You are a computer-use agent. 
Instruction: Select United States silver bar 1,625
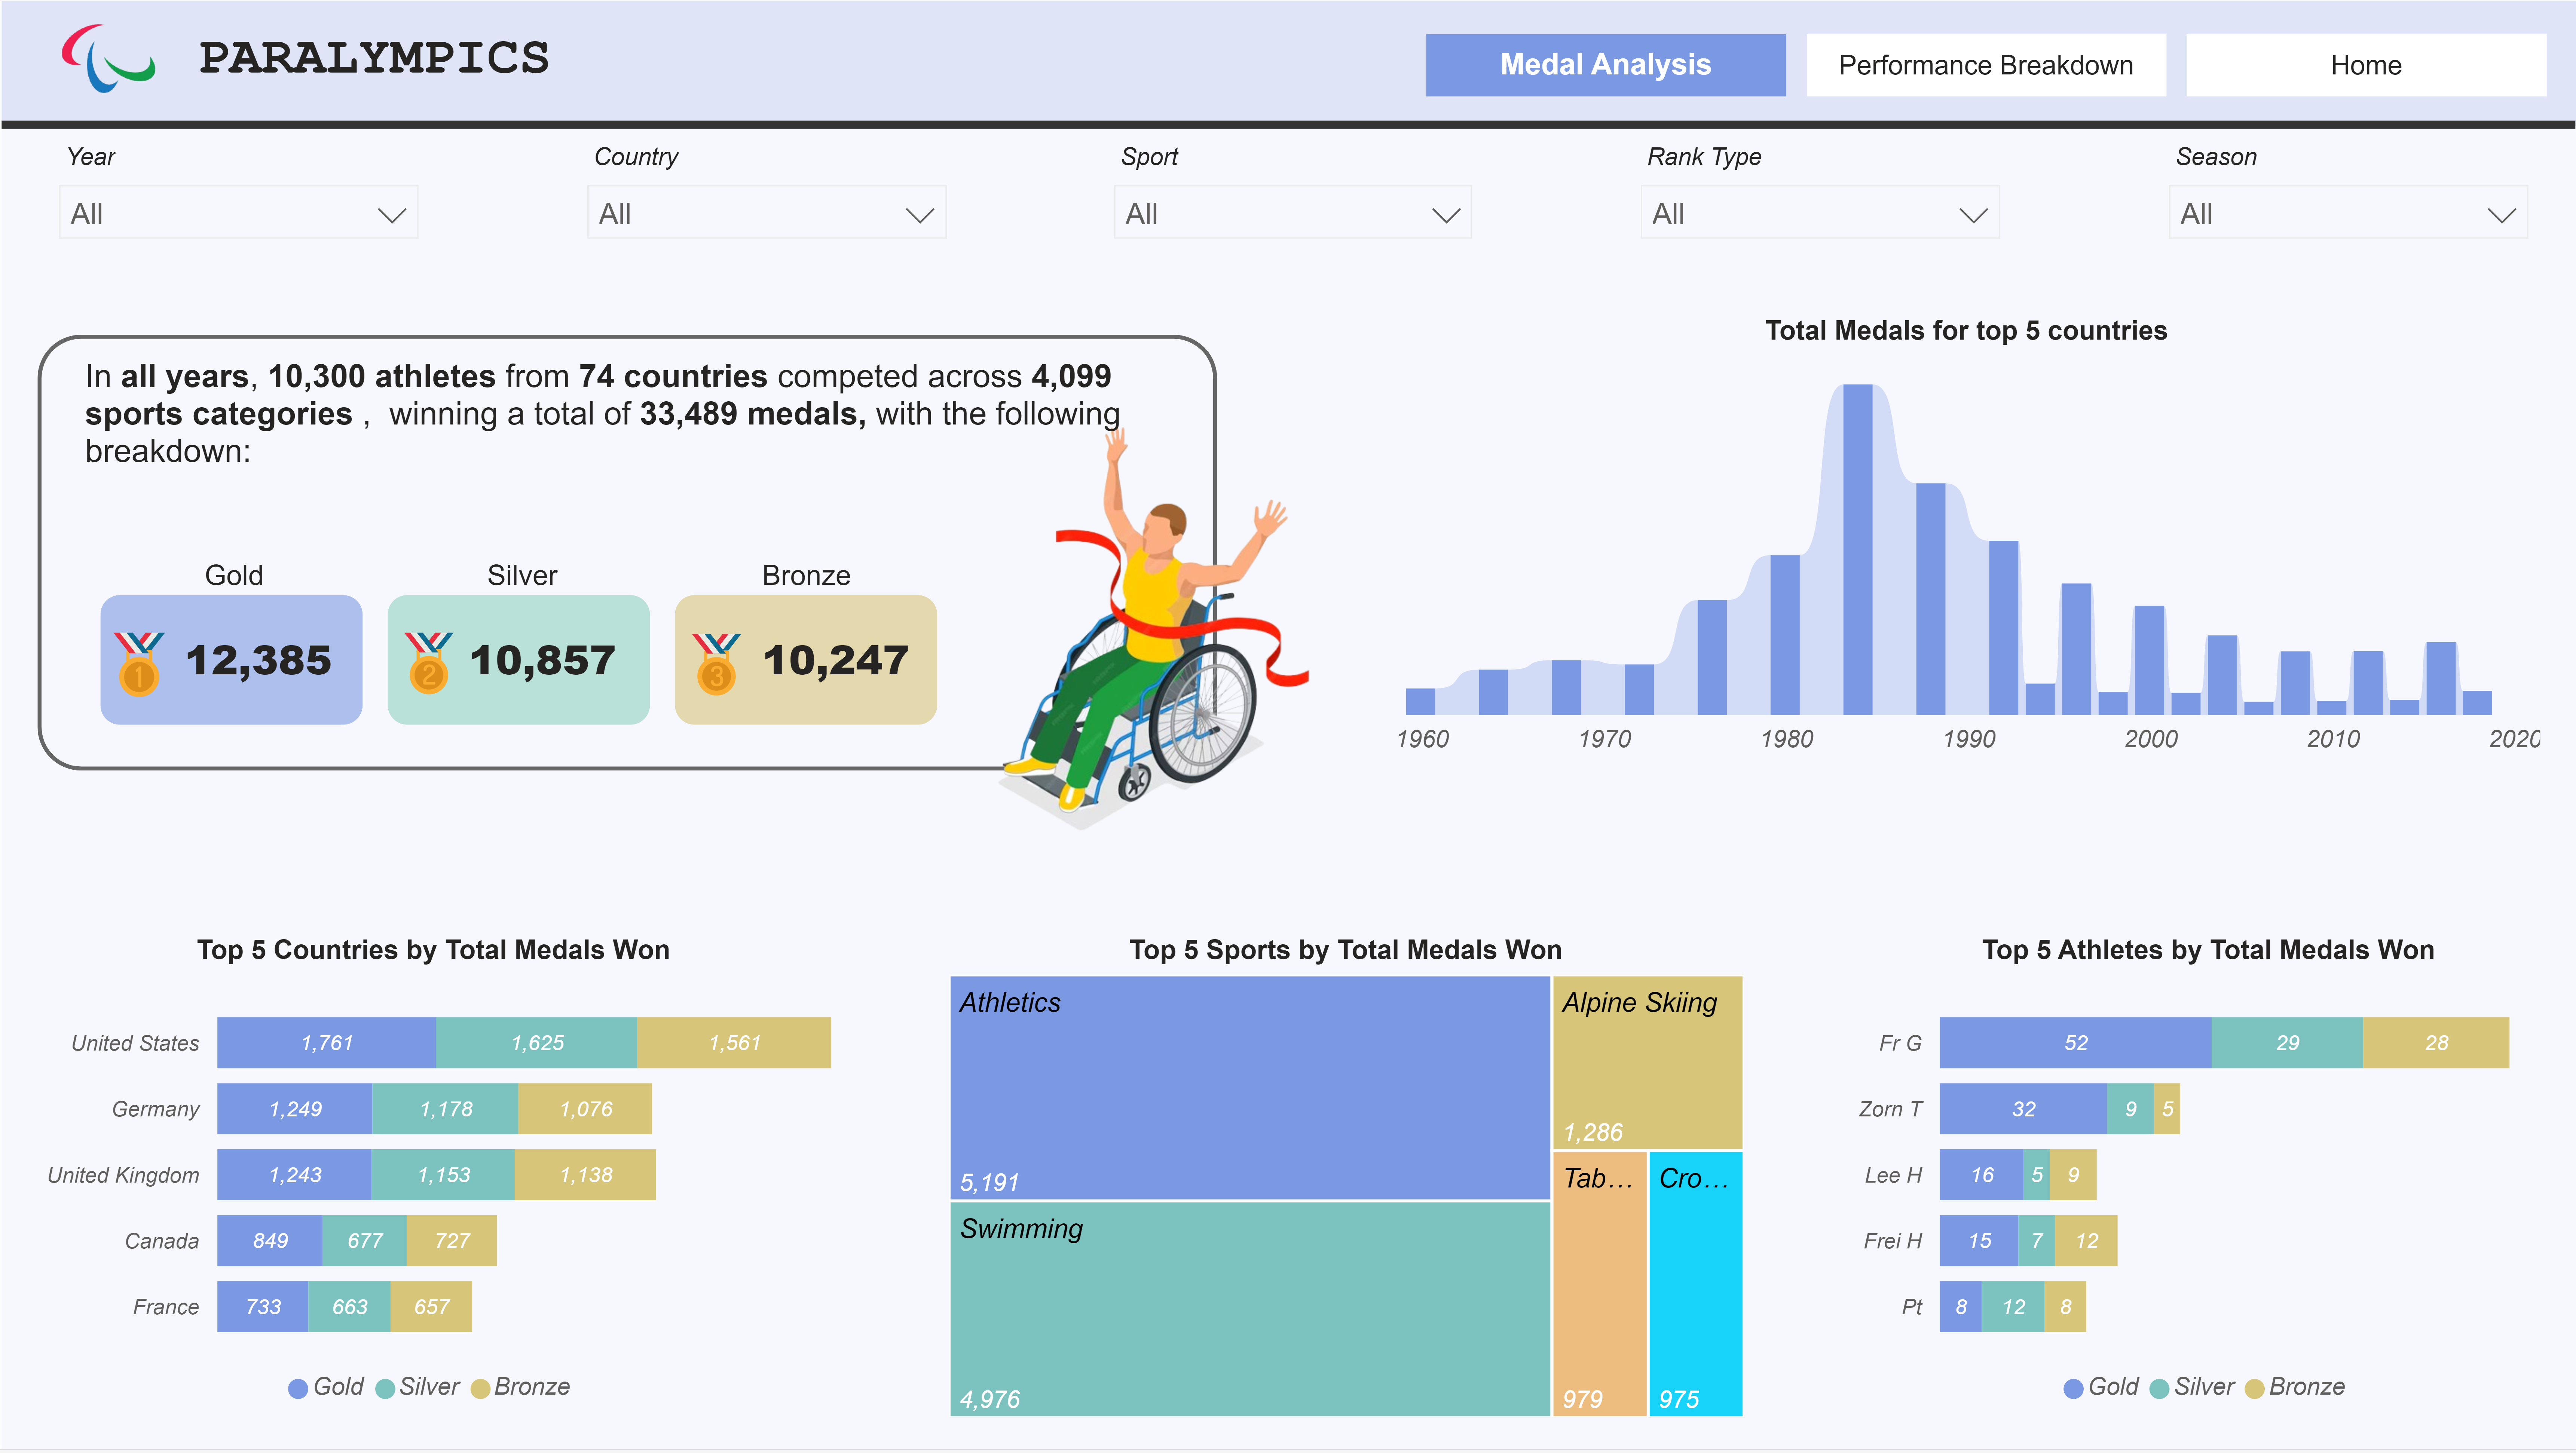click(537, 1043)
